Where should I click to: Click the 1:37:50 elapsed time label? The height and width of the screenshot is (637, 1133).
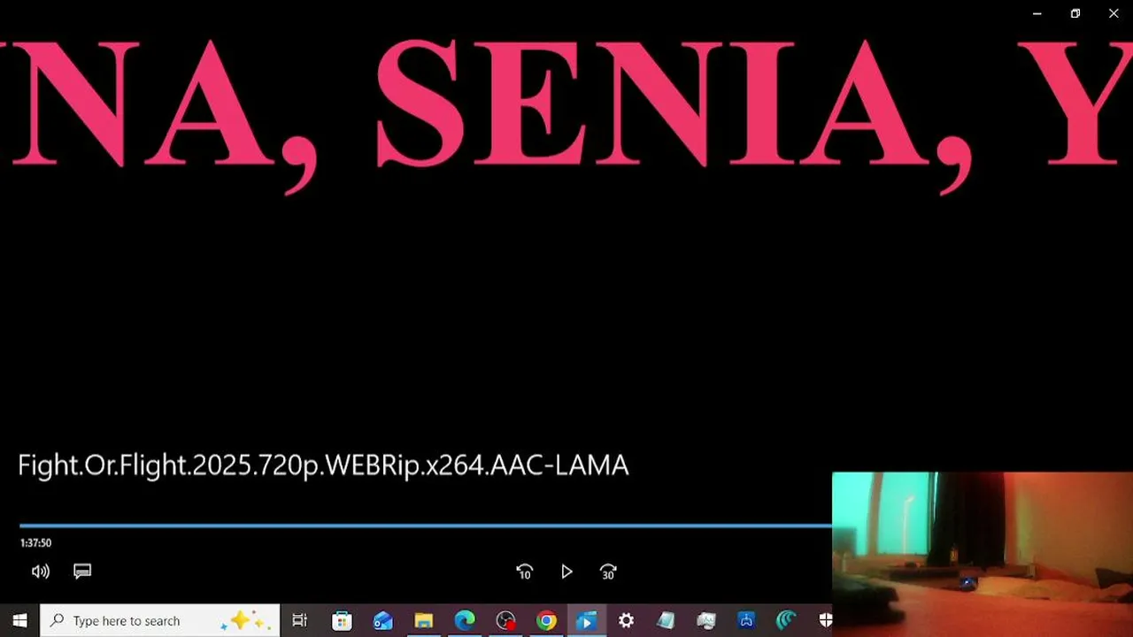coord(36,543)
